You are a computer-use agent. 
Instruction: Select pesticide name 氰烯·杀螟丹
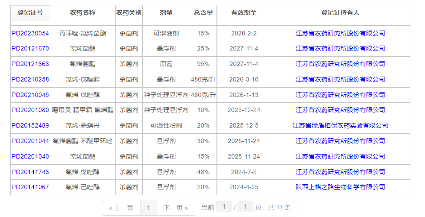[83, 125]
